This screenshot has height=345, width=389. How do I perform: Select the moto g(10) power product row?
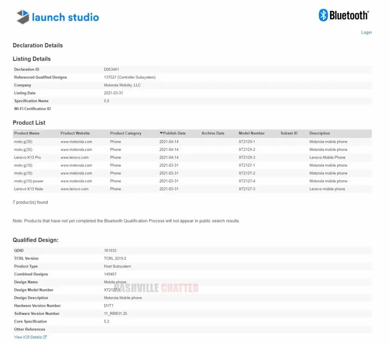(x=29, y=181)
